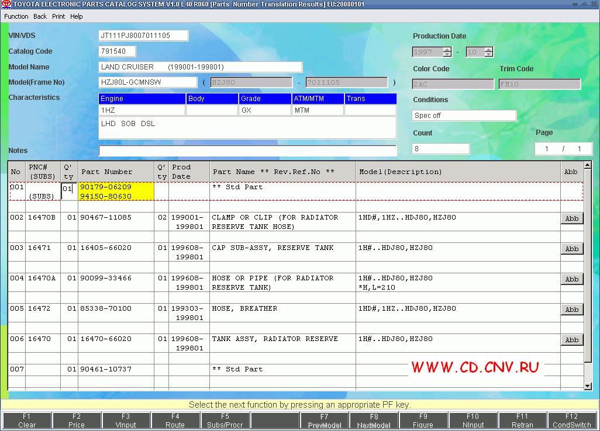Click the F9 Figure button
The width and height of the screenshot is (600, 431).
click(423, 420)
